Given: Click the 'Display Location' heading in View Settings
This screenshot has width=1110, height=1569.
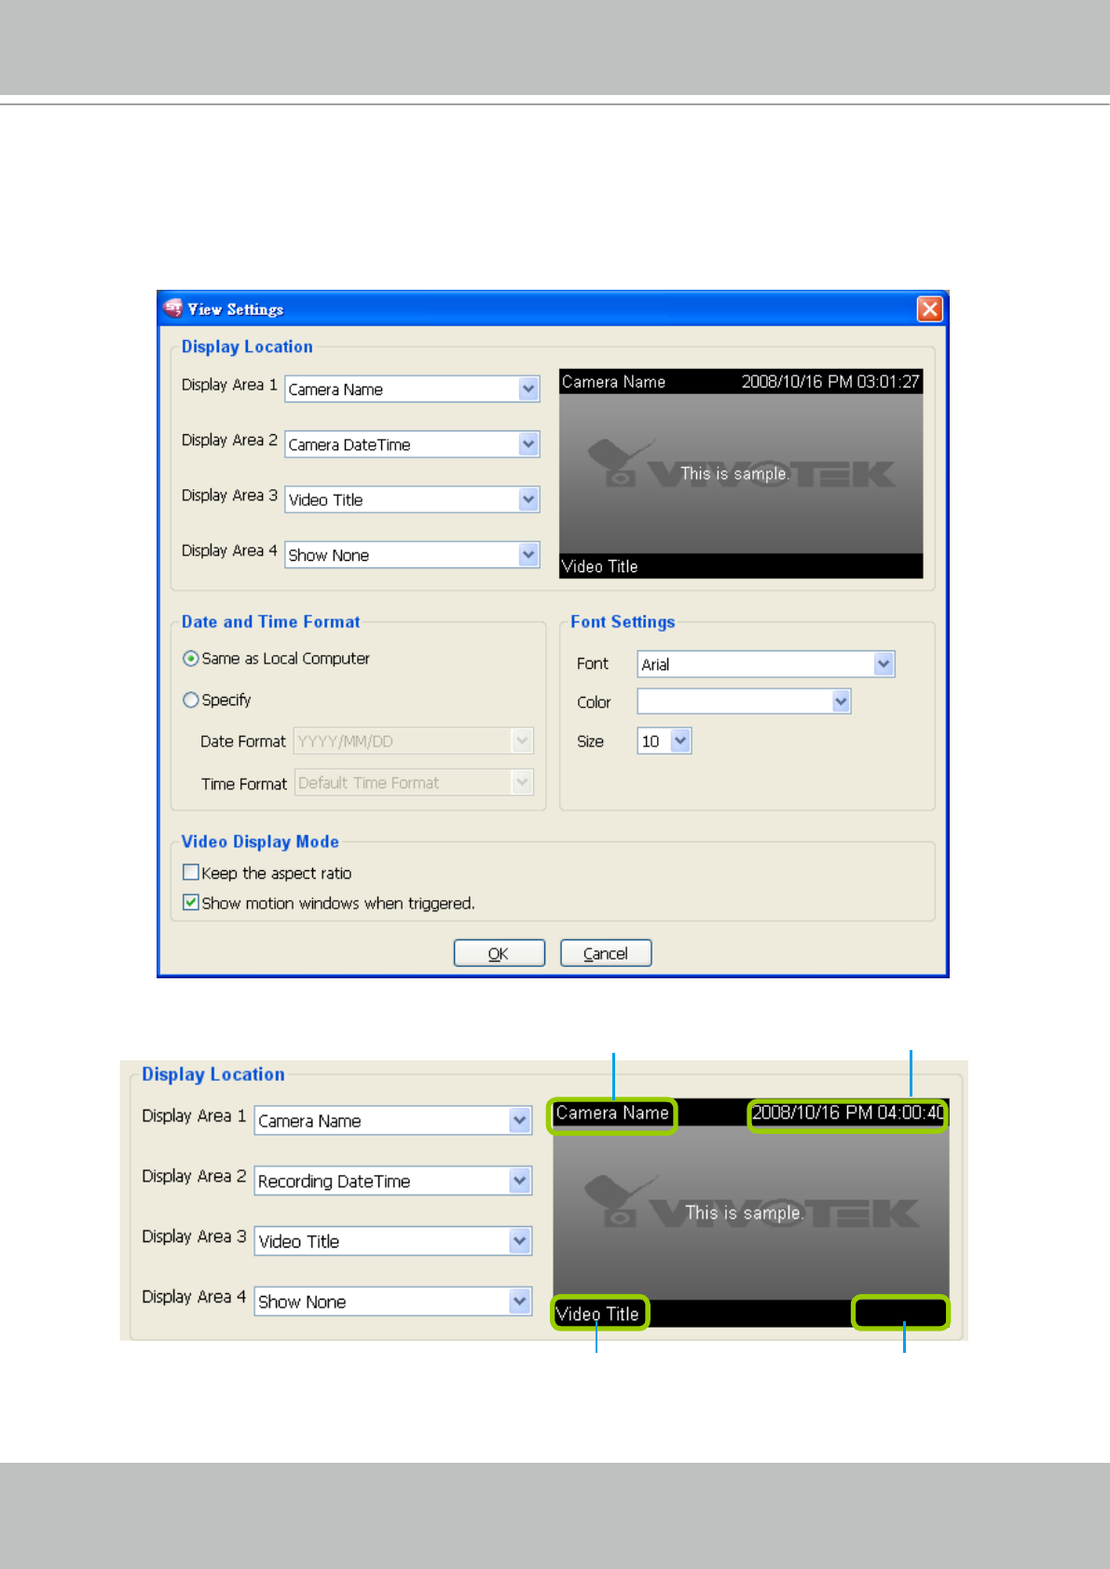Looking at the screenshot, I should 247,347.
